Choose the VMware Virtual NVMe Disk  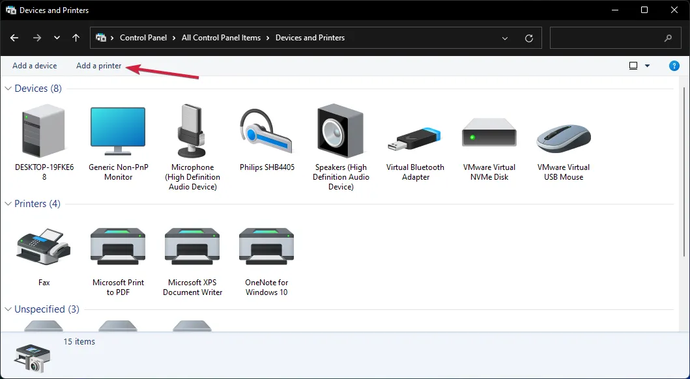click(x=489, y=132)
